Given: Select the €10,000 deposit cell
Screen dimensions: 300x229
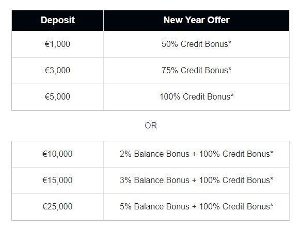Looking at the screenshot, I should (58, 154).
